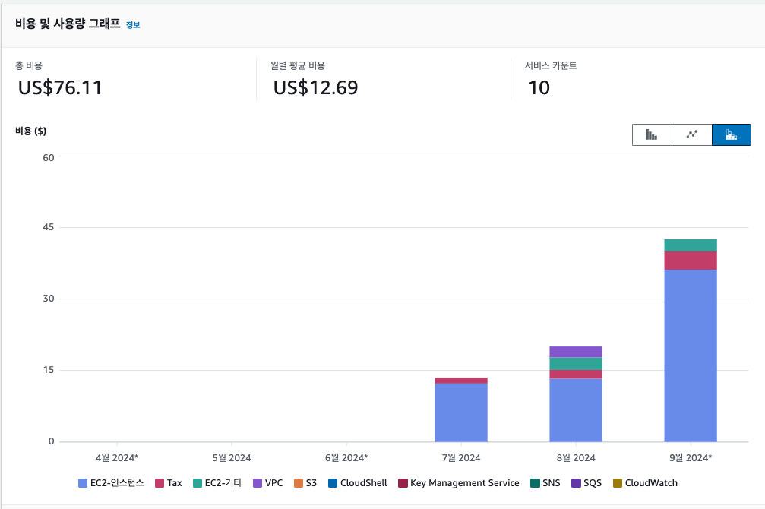Click the 총 비용 label
765x509 pixels.
(29, 65)
